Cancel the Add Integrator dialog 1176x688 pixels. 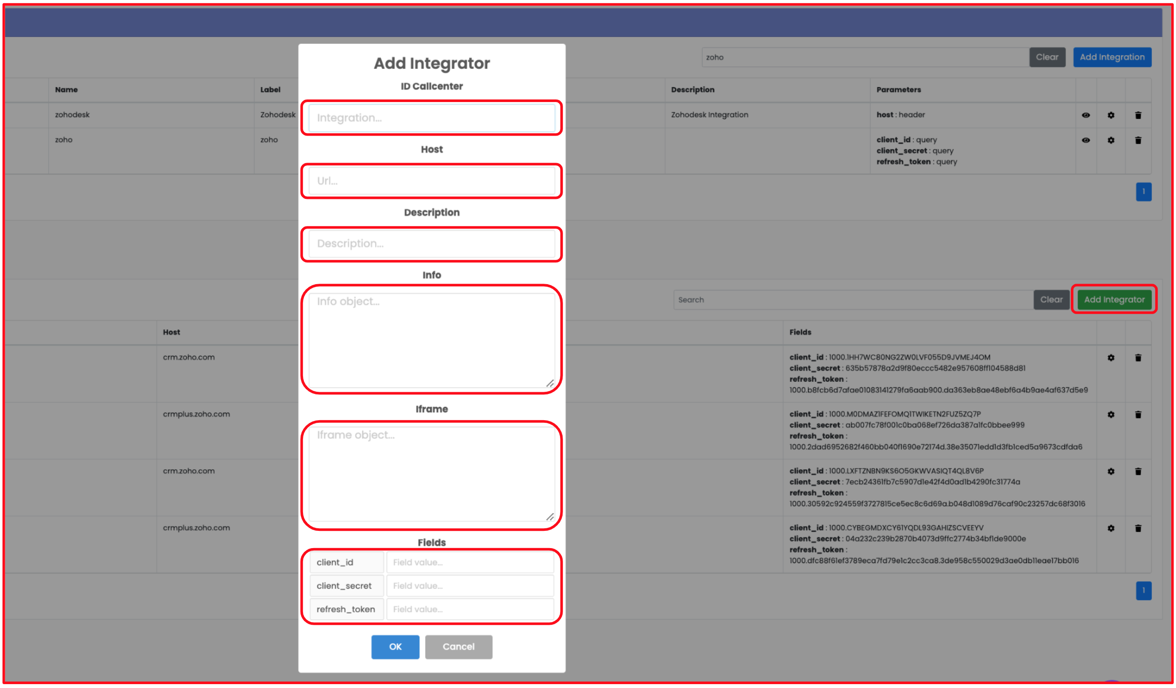click(x=458, y=647)
